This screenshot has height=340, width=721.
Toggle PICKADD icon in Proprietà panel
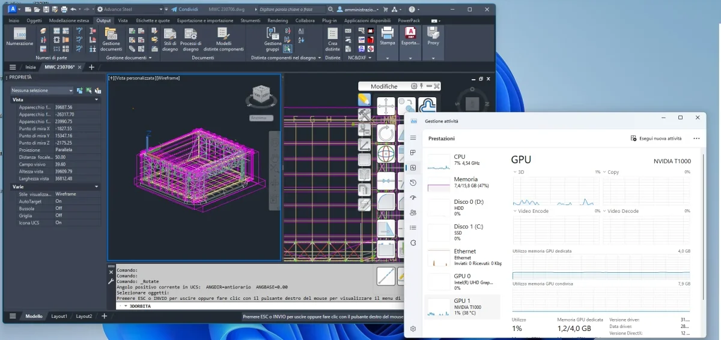click(80, 91)
